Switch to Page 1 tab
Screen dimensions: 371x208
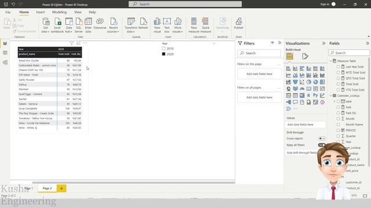tap(29, 188)
